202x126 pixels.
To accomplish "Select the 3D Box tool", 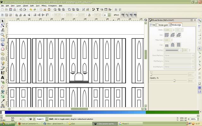I will tap(3, 44).
